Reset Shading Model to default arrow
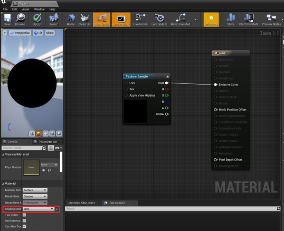The image size is (284, 231). point(57,208)
